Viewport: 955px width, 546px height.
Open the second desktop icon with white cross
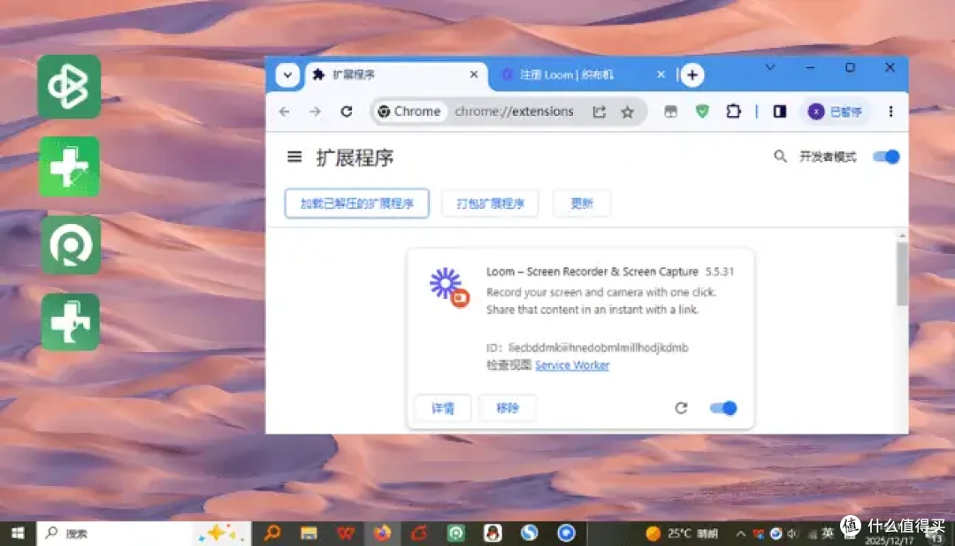point(70,166)
